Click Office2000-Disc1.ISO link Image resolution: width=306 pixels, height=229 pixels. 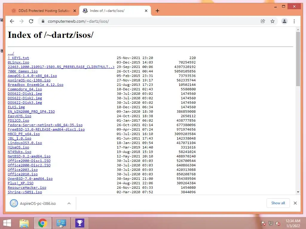(x=29, y=161)
